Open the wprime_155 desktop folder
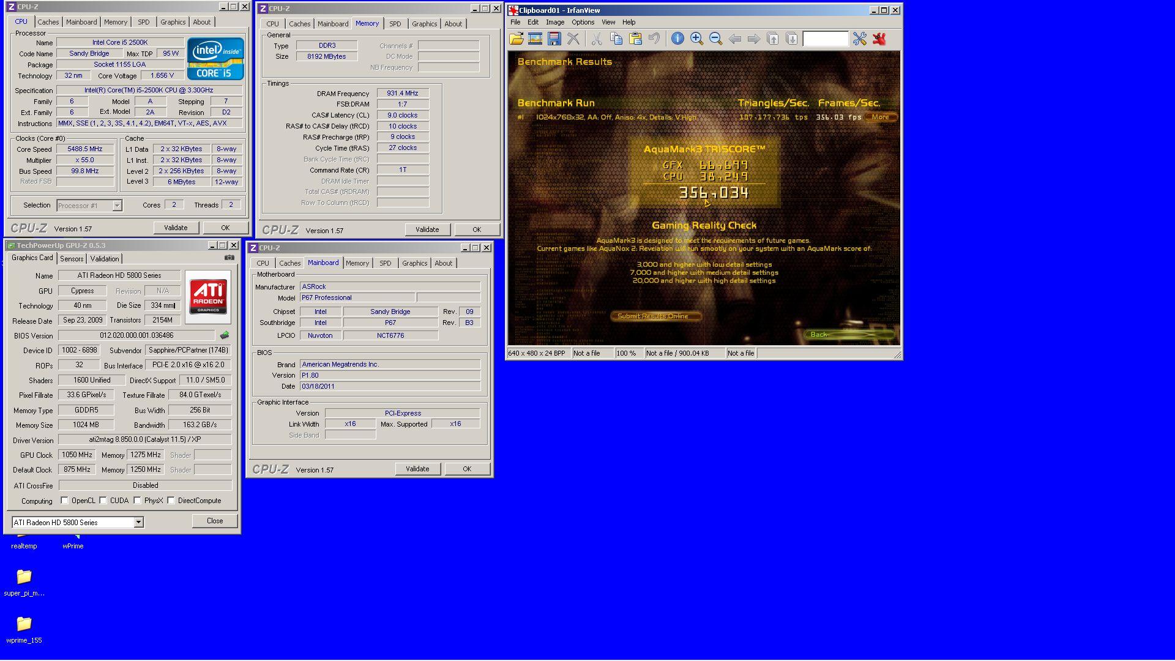 pos(24,629)
